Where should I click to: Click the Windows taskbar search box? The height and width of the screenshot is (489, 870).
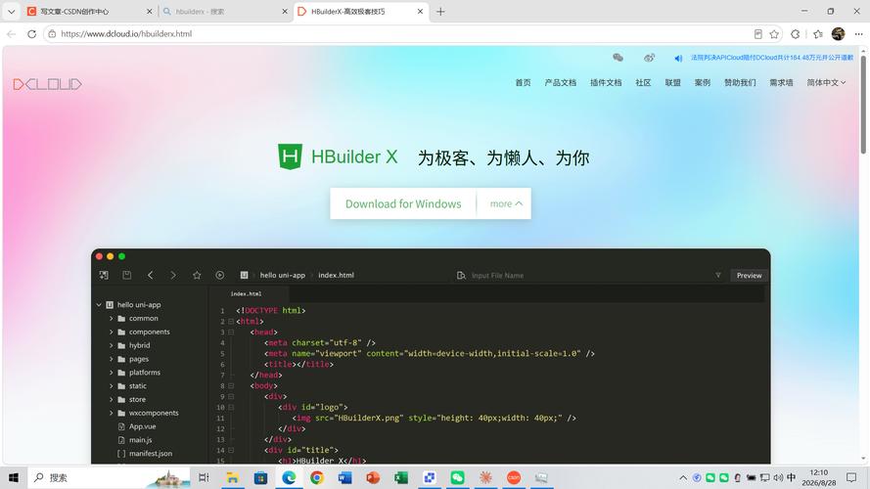[x=111, y=477]
